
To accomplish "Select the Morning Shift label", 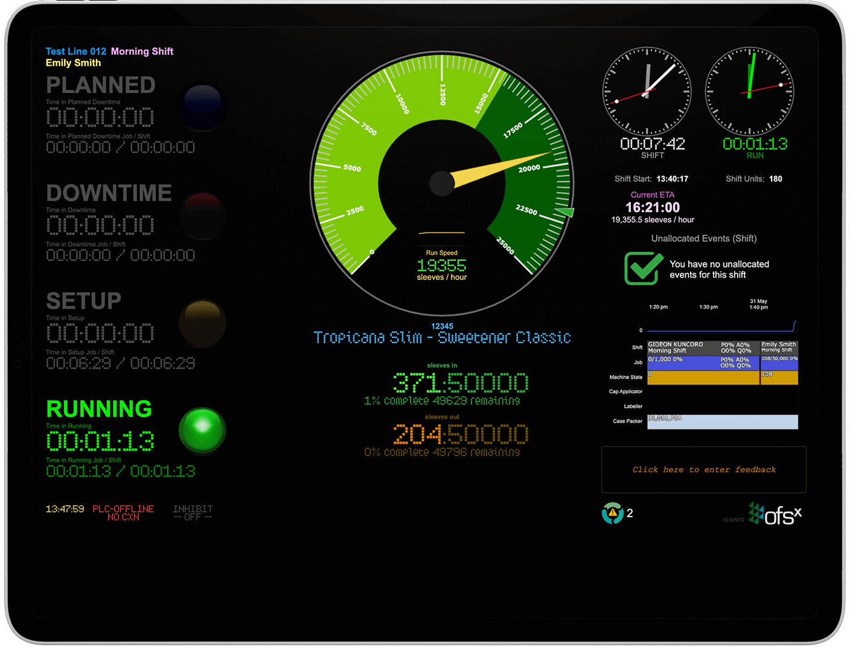I will pyautogui.click(x=142, y=51).
